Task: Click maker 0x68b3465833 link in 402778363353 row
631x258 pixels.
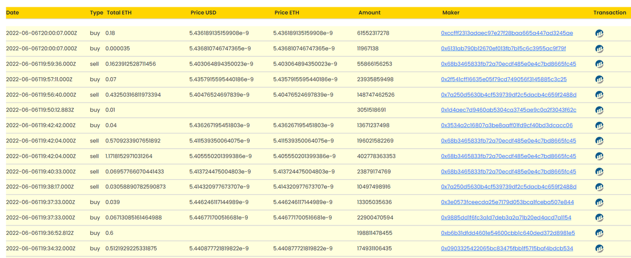Action: tap(508, 156)
